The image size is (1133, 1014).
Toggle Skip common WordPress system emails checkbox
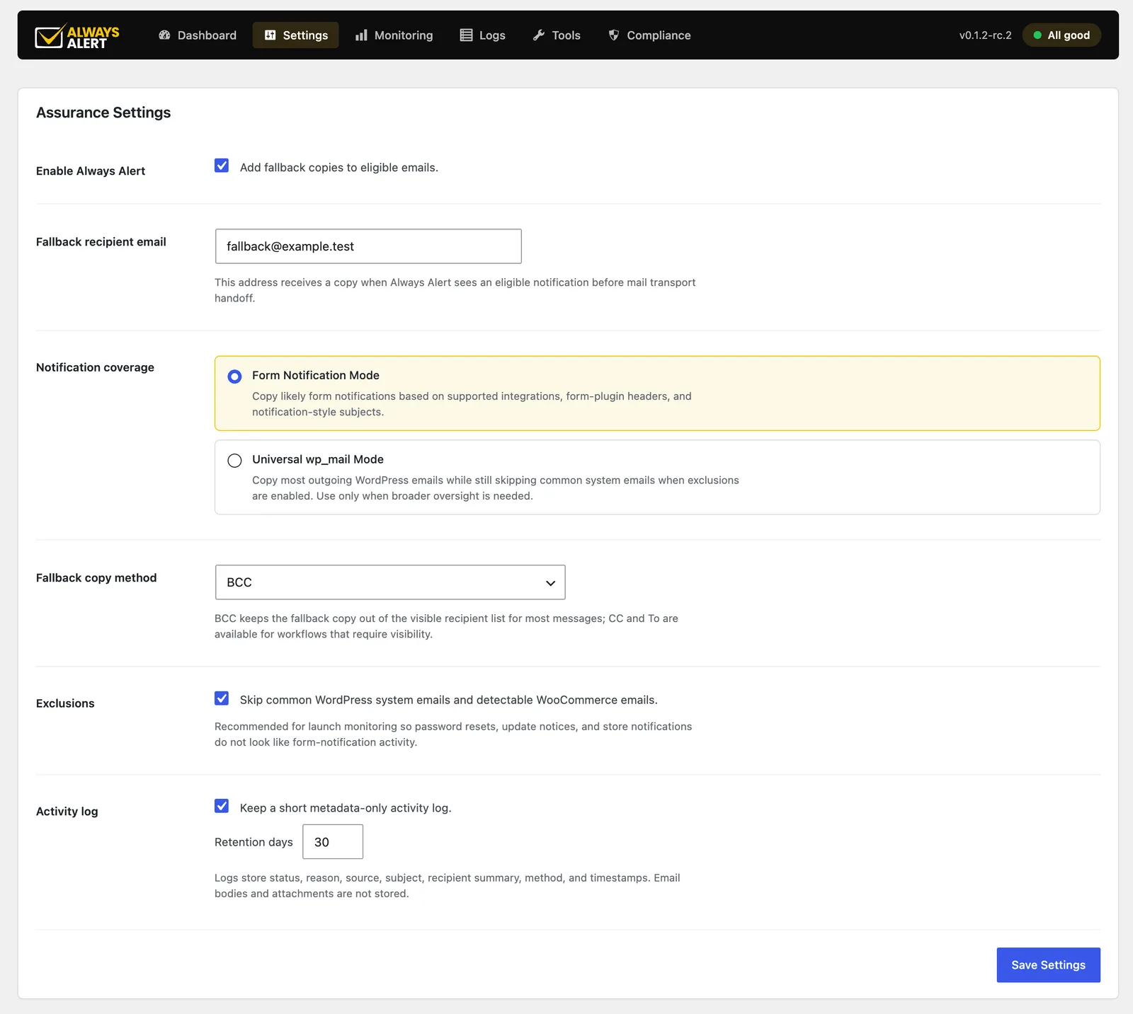222,698
